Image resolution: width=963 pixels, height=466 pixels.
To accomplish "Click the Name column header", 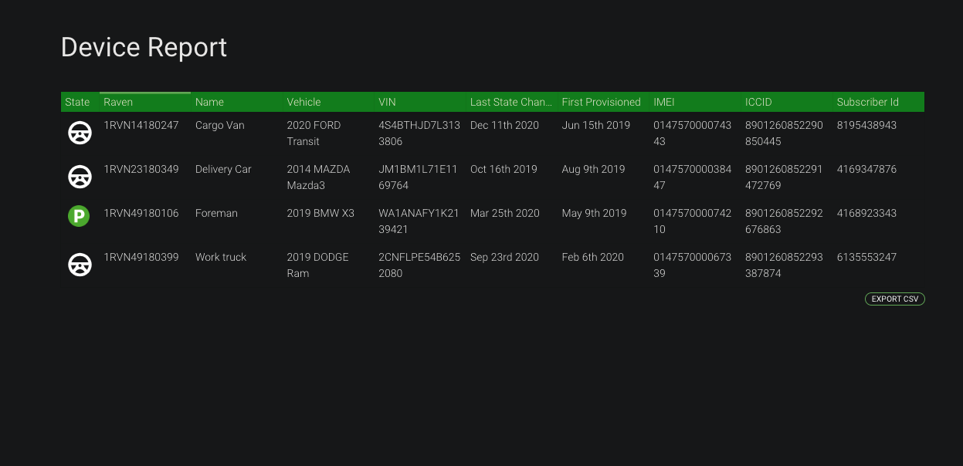I will [x=209, y=102].
